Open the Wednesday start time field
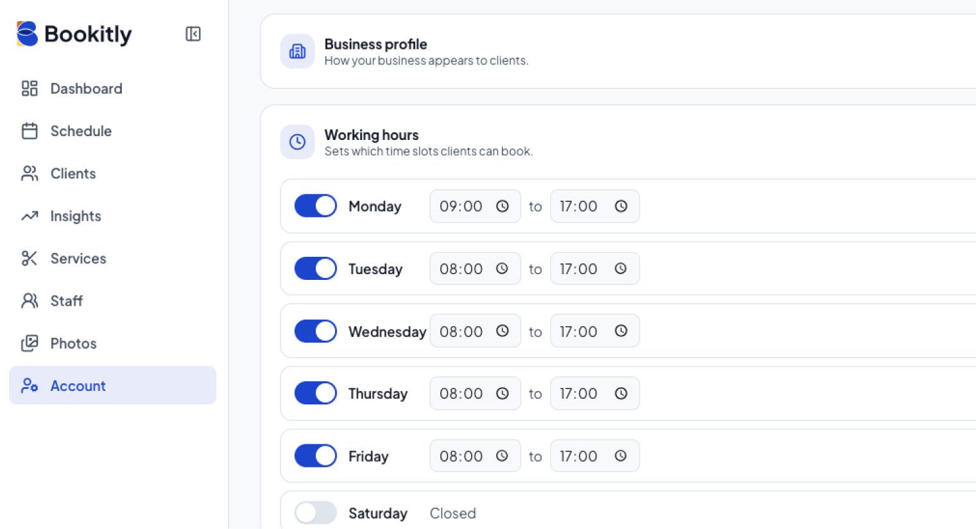This screenshot has height=529, width=976. point(475,331)
